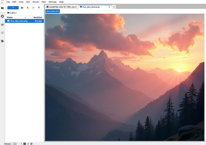Screen dimensions: 206x145
Task: Open the Kernel menu
Action: click(x=36, y=2)
